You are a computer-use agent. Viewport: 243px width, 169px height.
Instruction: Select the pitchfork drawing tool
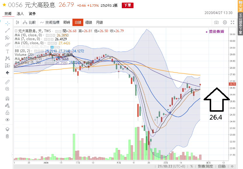(x=7, y=37)
